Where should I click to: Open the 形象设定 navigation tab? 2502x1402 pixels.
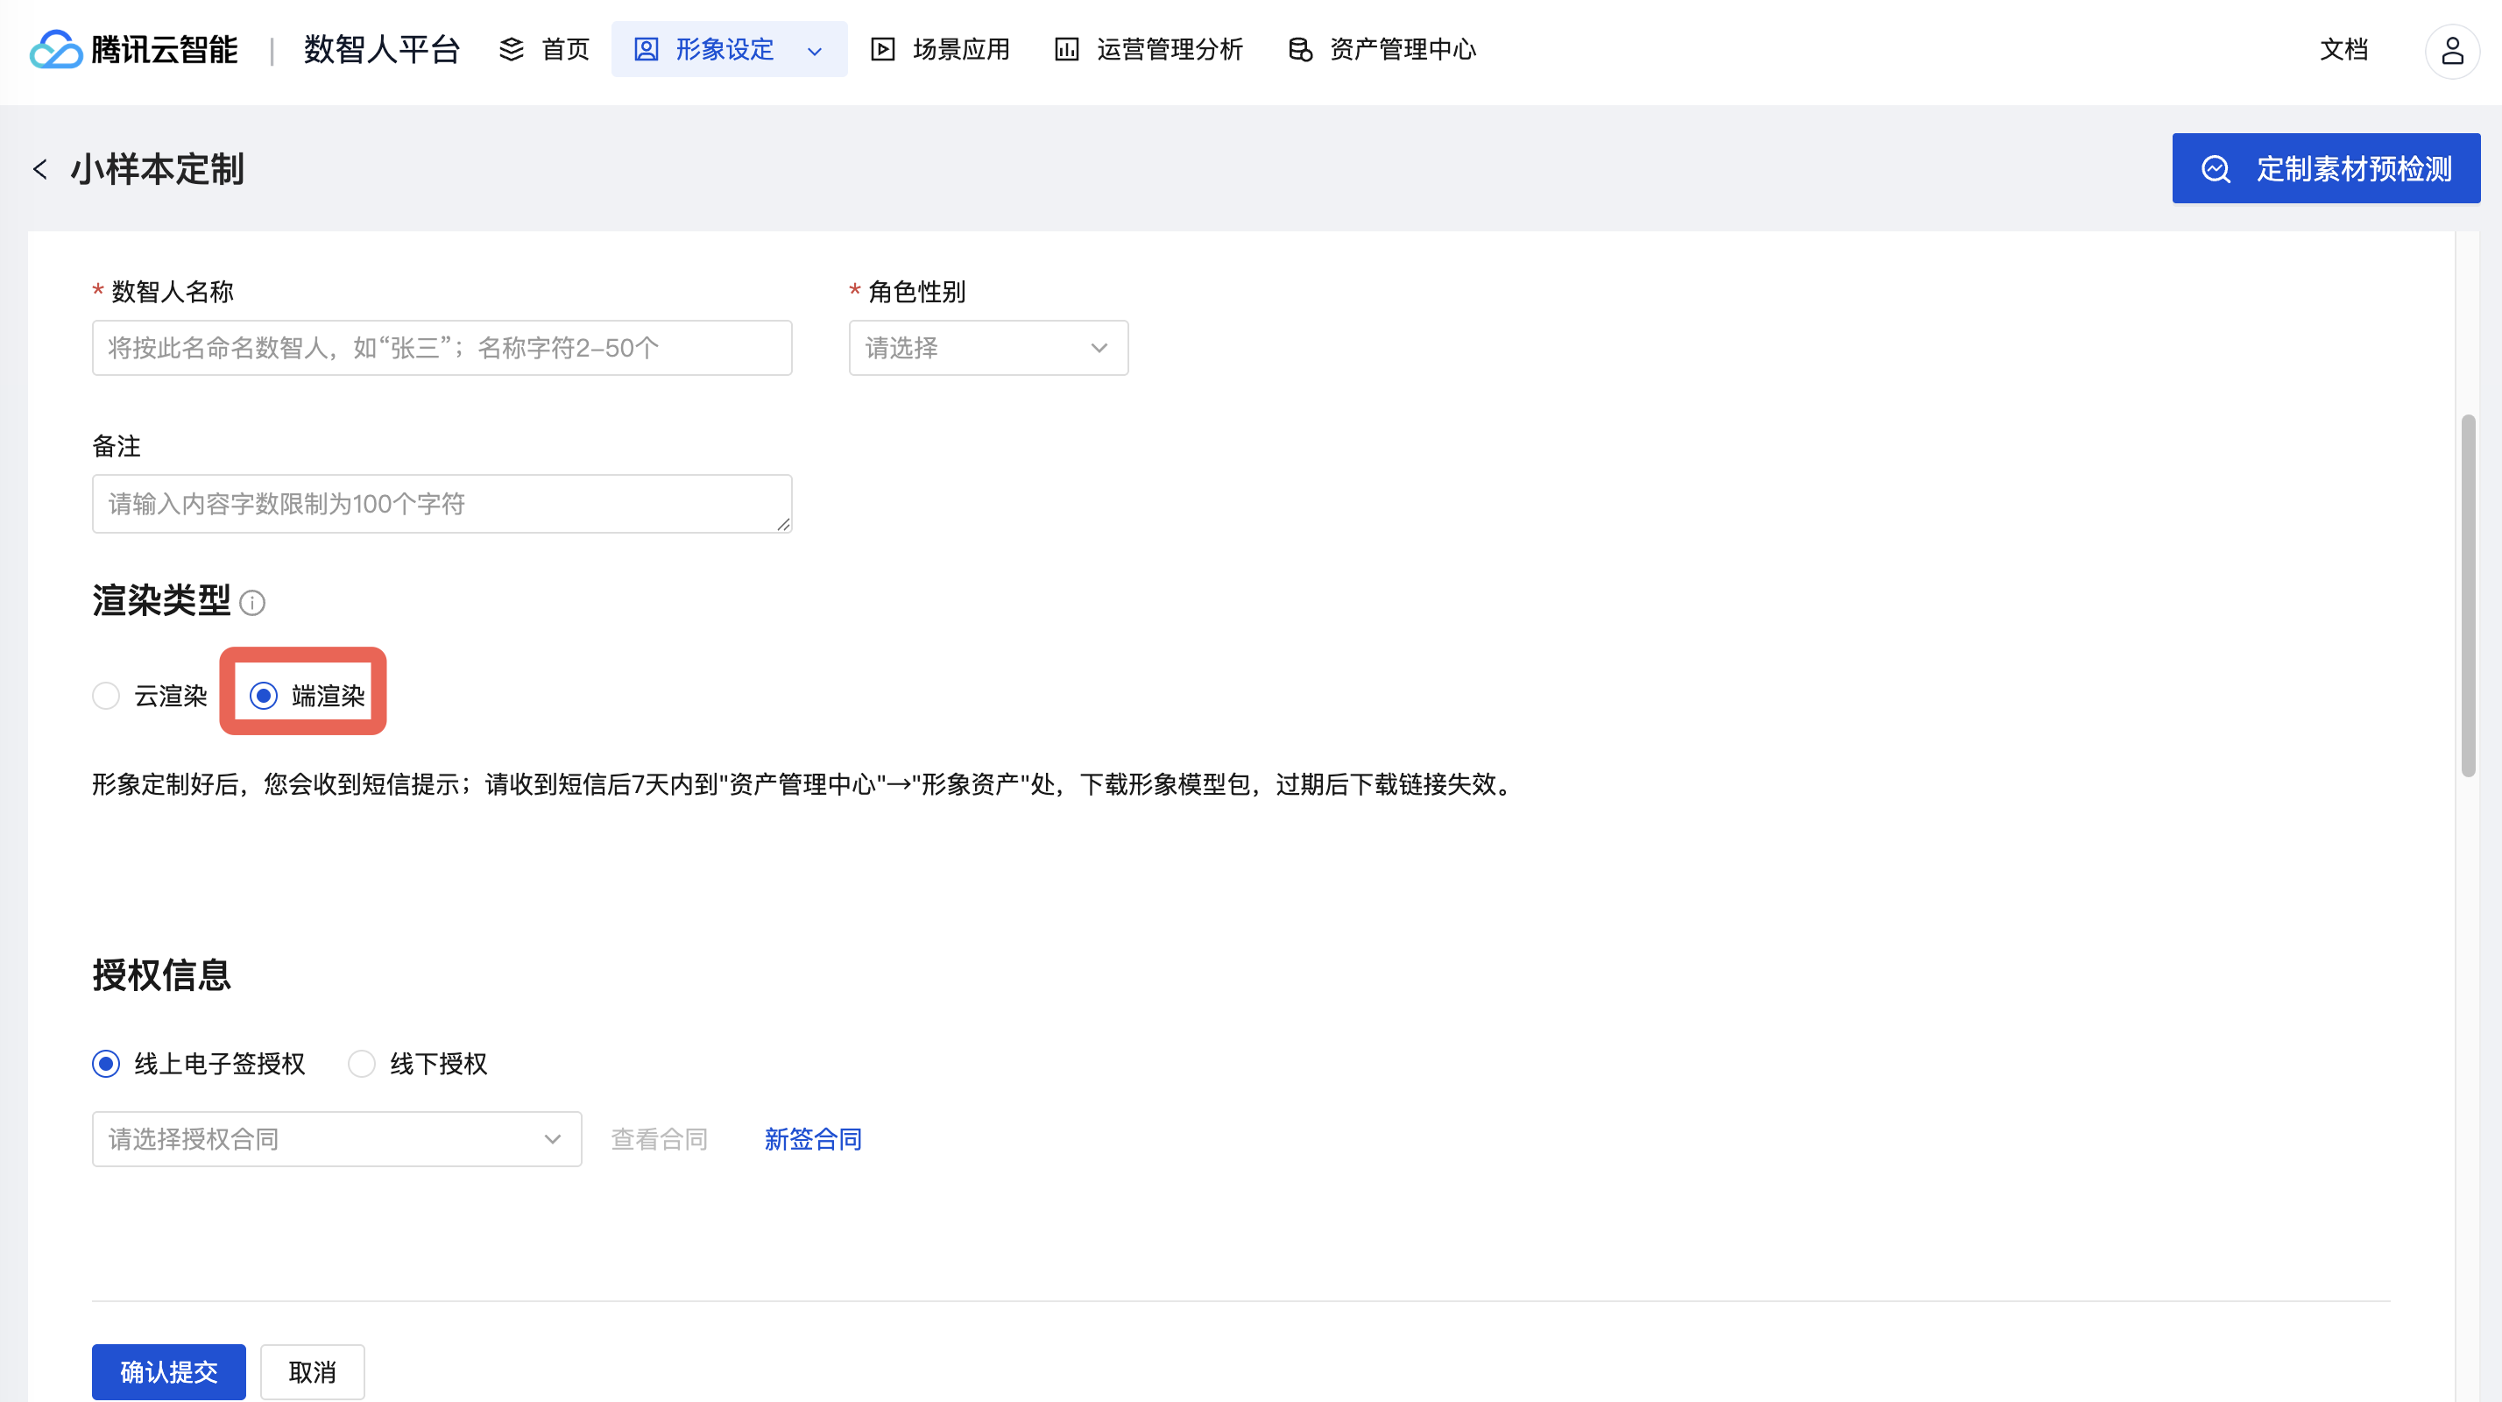tap(724, 50)
